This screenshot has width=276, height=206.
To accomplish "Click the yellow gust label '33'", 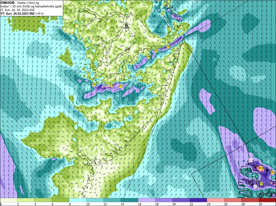I will (x=111, y=85).
